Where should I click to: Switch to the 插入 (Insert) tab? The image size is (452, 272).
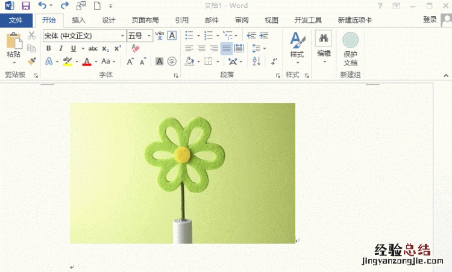pos(79,20)
